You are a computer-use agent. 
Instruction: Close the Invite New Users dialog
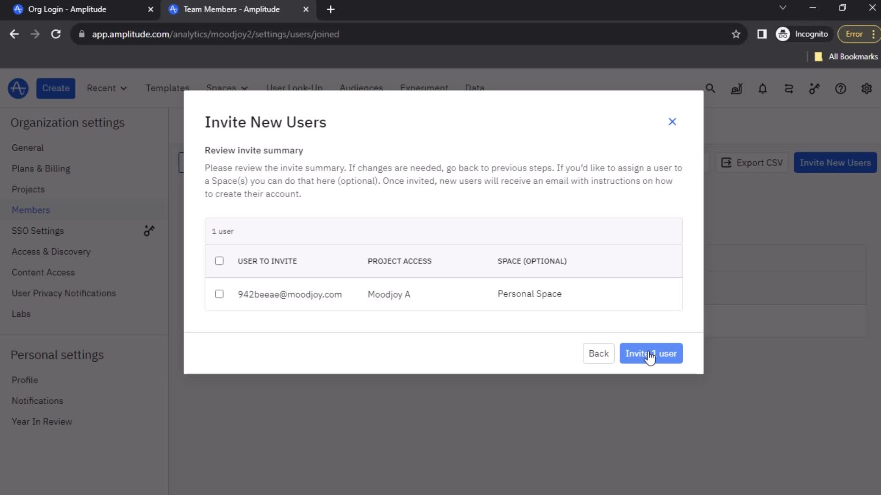tap(672, 121)
